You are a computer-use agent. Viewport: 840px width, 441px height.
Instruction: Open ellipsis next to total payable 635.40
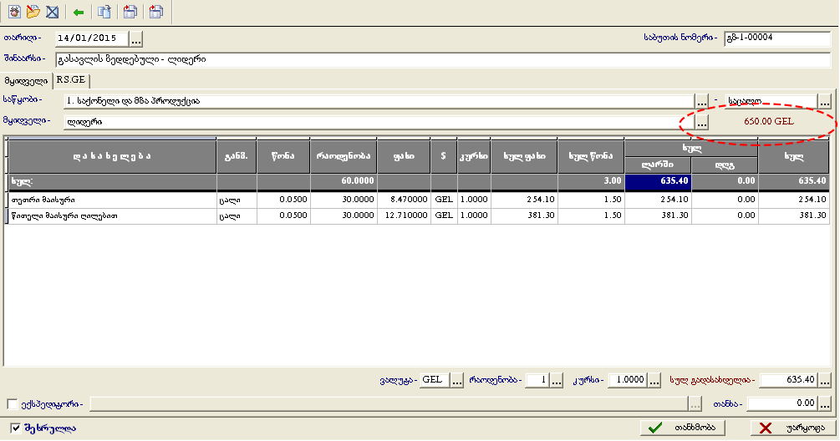pos(825,381)
